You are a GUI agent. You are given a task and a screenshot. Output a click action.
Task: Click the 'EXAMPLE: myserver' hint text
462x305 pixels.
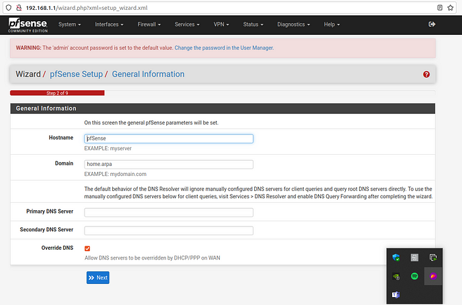click(108, 148)
